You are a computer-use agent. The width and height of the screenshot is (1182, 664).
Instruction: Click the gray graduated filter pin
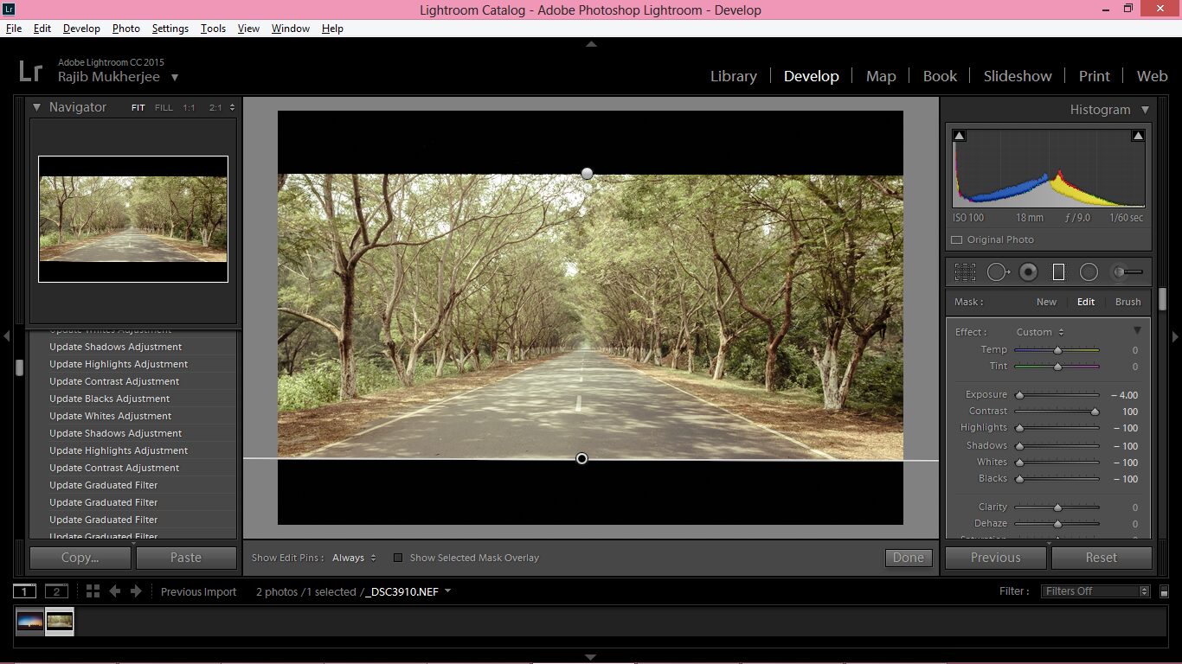coord(587,174)
